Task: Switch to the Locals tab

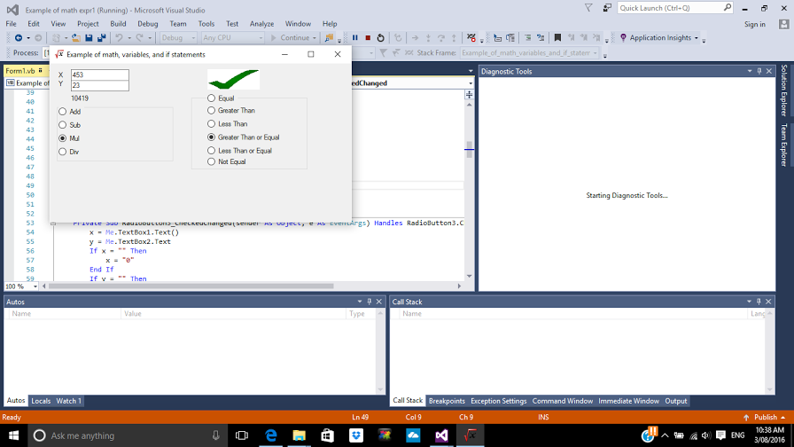Action: (41, 401)
